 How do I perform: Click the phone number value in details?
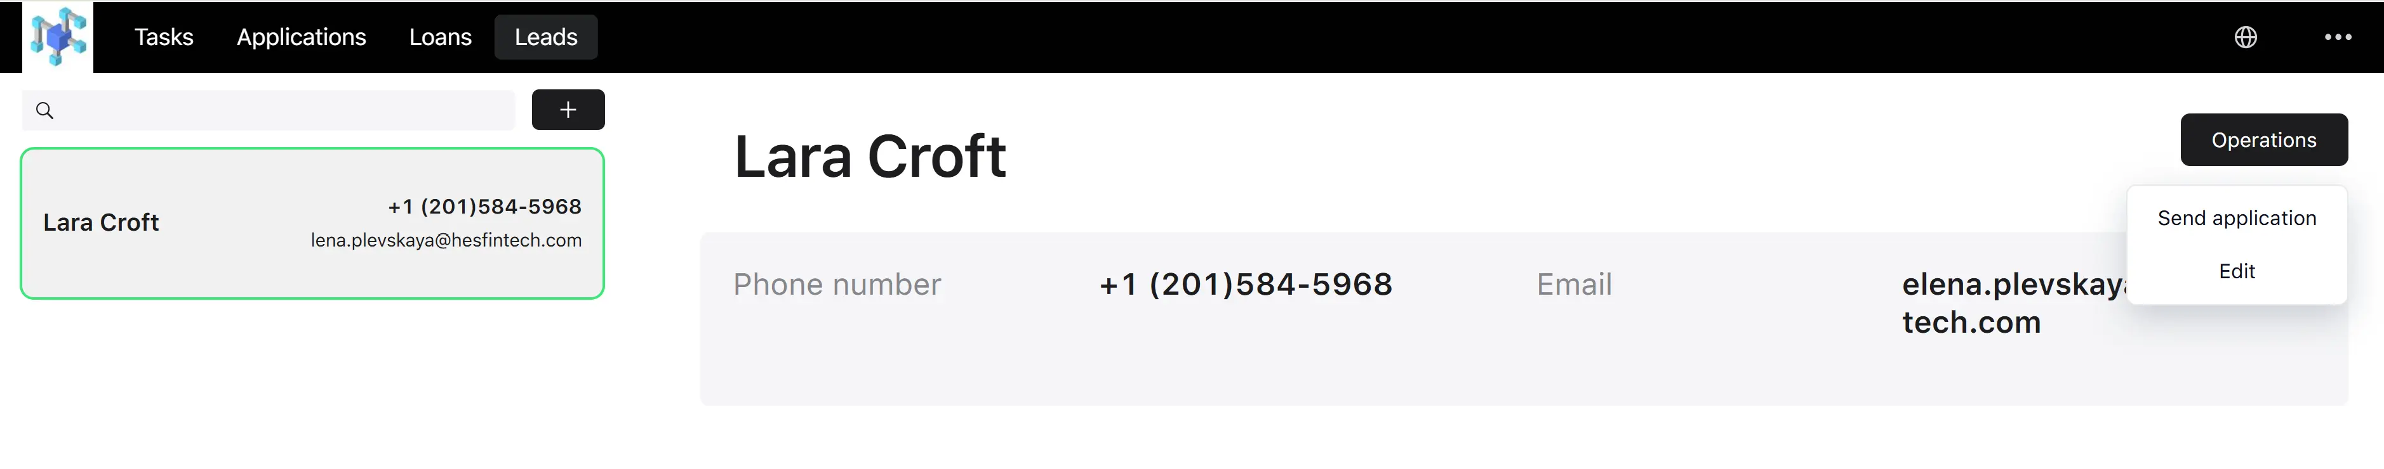click(1246, 285)
